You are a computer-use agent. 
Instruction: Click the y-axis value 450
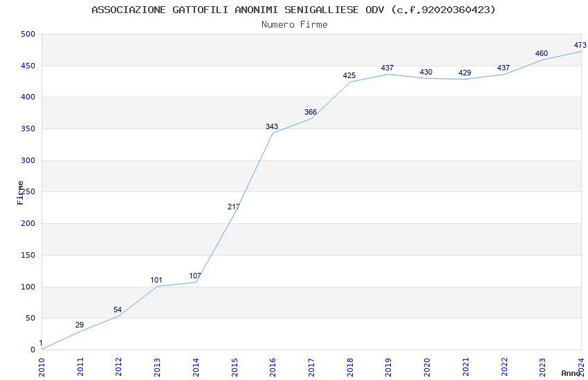tap(28, 66)
